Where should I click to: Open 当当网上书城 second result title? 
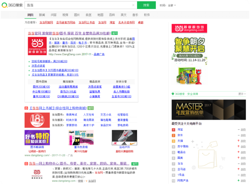tap(58, 108)
